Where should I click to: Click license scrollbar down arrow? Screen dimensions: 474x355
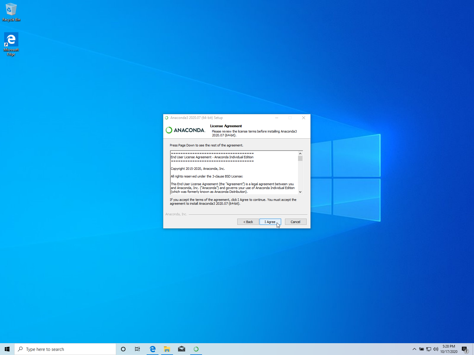point(300,192)
